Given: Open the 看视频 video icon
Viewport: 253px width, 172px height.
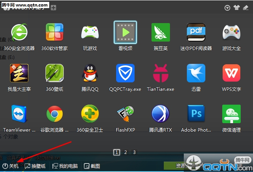Looking at the screenshot, I should tap(125, 32).
